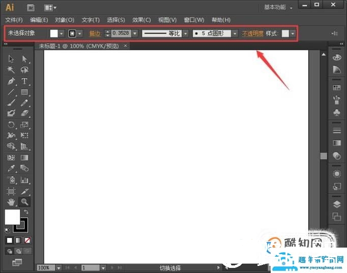Open the stroke color dropdown in control bar

(x=80, y=34)
